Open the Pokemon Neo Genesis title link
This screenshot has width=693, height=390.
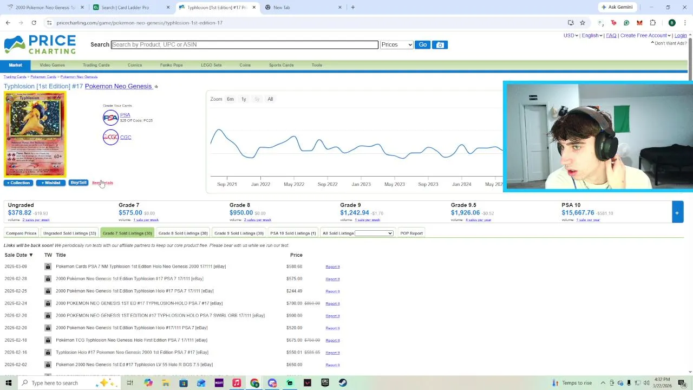118,86
